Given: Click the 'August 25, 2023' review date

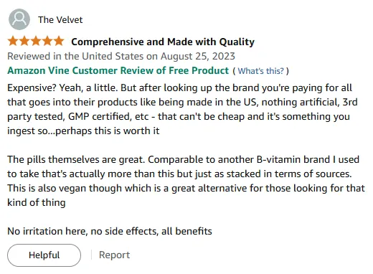Looking at the screenshot, I should (x=198, y=57).
